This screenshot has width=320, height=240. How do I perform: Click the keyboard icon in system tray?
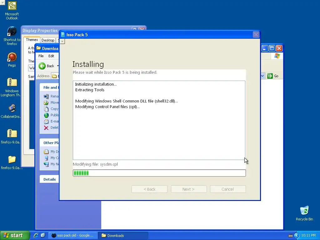click(291, 236)
